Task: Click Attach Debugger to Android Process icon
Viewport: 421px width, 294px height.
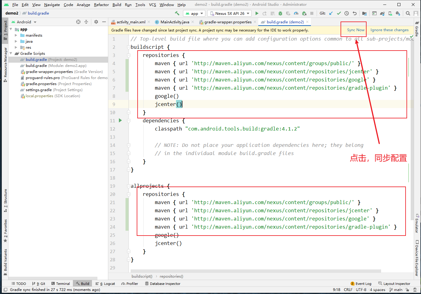Action: pyautogui.click(x=304, y=13)
